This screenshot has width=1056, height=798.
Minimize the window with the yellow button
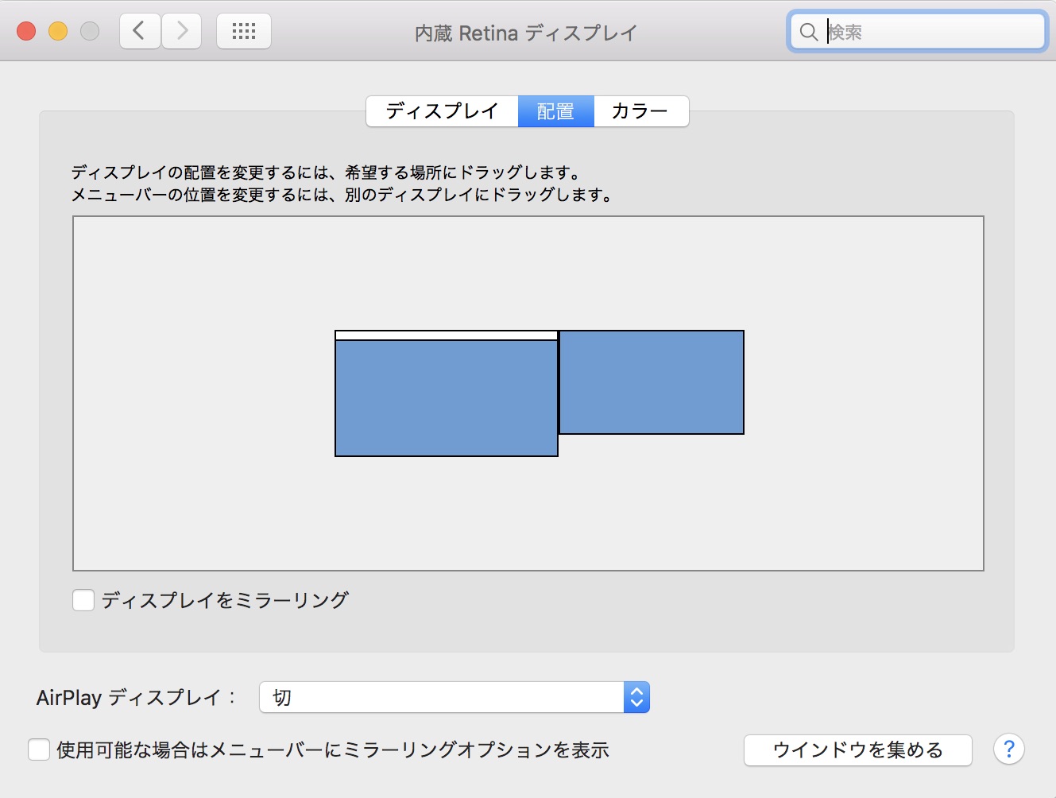tap(58, 32)
